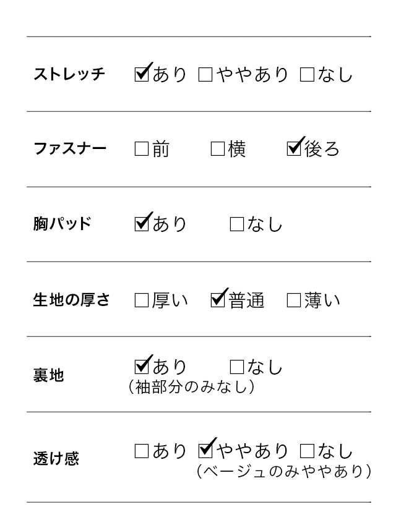396x528 pixels.
Task: Check ストレッチ なし checkbox
Action: pos(307,75)
